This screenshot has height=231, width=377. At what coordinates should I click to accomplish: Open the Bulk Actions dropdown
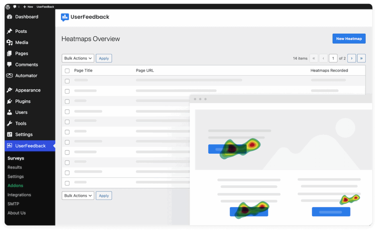coord(78,58)
